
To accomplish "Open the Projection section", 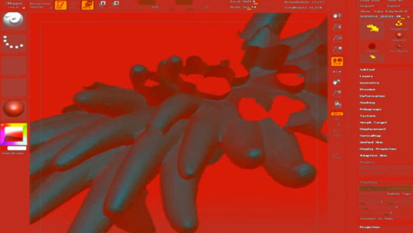I will [370, 227].
